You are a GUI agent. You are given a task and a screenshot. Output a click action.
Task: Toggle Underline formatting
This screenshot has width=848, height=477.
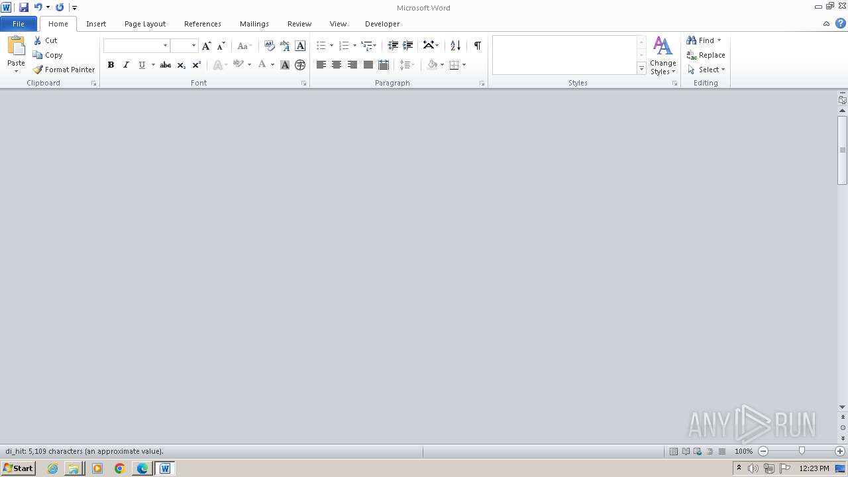coord(141,65)
